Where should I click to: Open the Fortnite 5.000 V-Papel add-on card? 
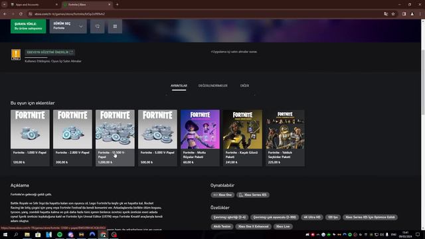click(x=157, y=138)
